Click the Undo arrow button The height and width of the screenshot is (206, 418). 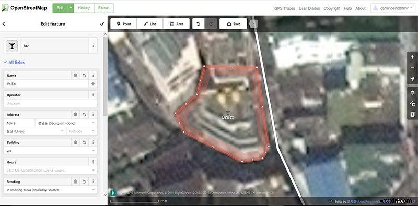coord(199,23)
